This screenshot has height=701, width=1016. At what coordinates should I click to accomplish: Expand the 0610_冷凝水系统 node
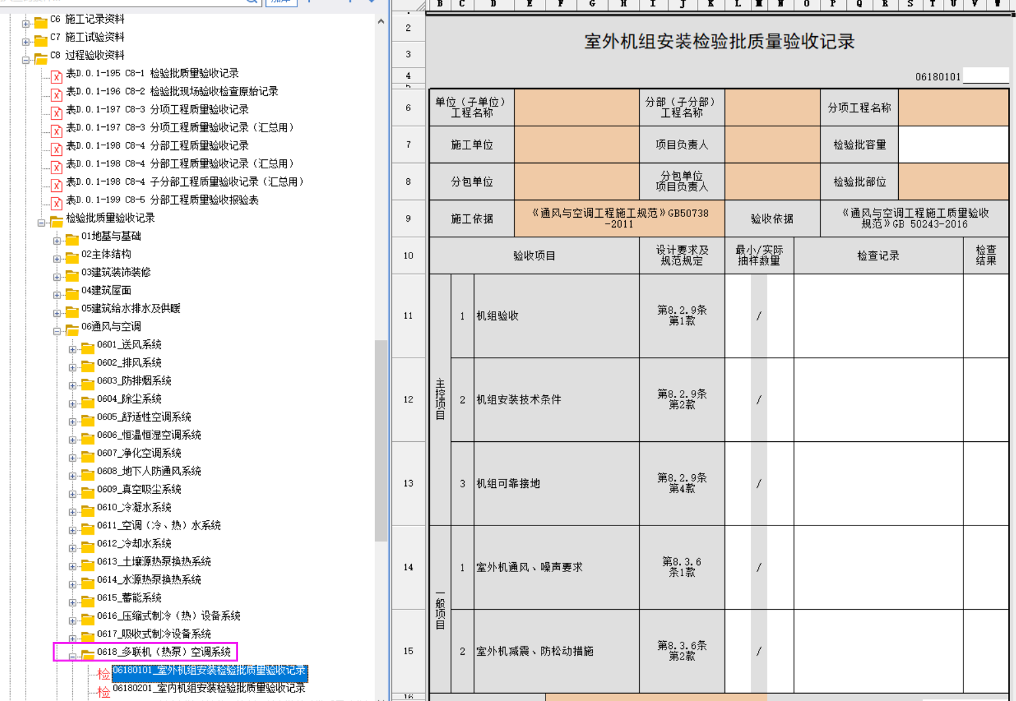[72, 512]
